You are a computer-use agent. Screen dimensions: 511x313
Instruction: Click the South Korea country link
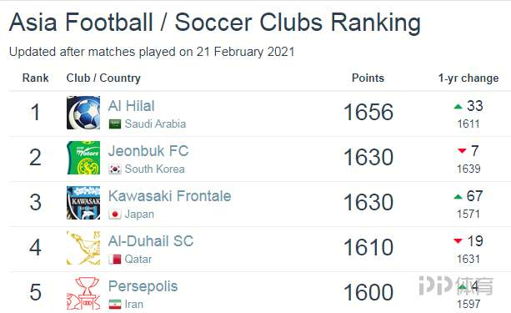coord(155,169)
